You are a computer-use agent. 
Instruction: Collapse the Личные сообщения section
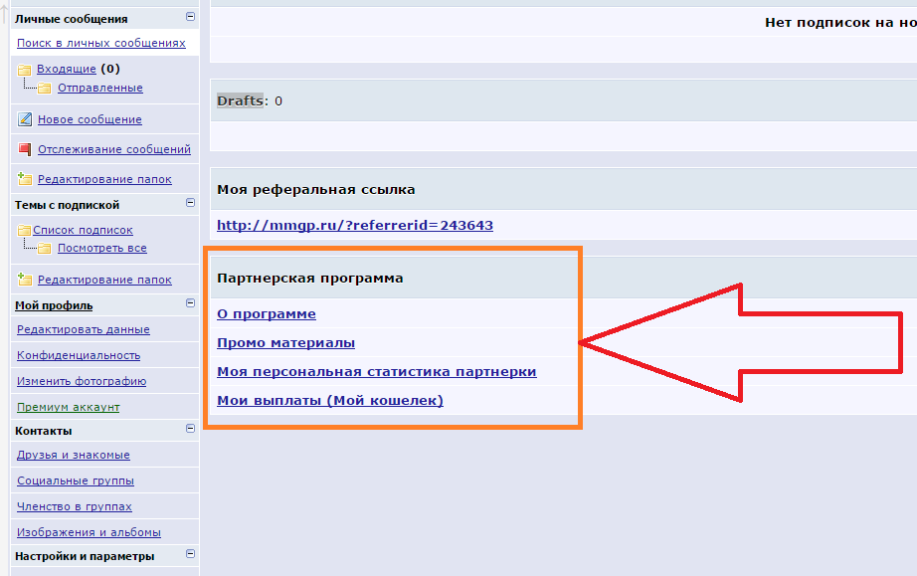(190, 17)
